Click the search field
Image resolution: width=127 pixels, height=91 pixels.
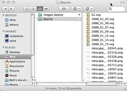[x=116, y=9]
